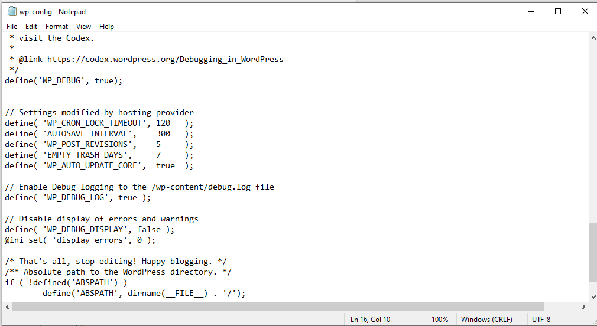597x326 pixels.
Task: Maximize the Notepad window
Action: click(558, 11)
